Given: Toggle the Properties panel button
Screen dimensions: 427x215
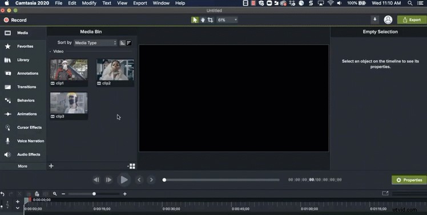Looking at the screenshot, I should coord(409,180).
